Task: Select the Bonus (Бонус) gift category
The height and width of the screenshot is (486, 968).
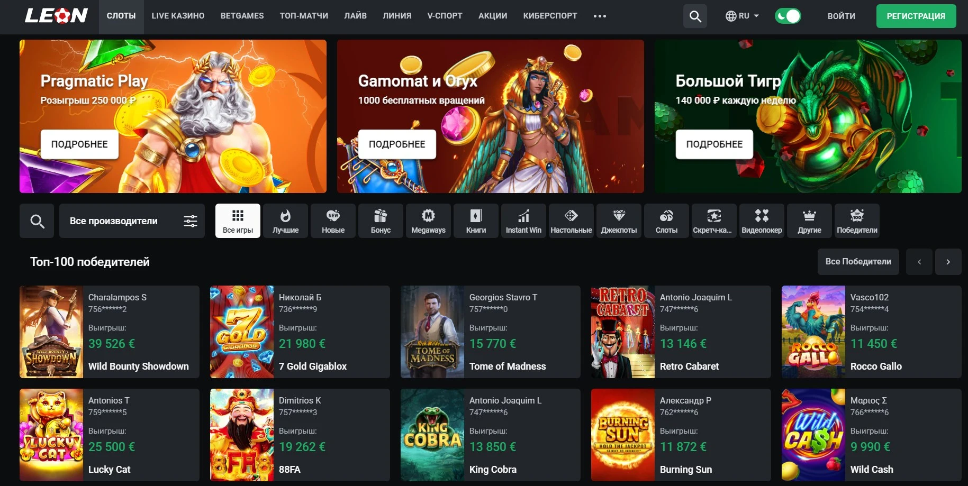Action: pyautogui.click(x=381, y=221)
